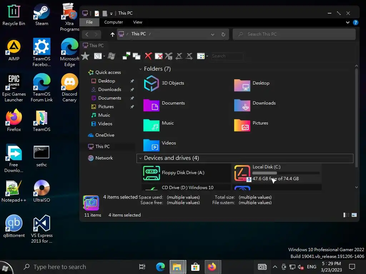This screenshot has width=366, height=274.
Task: Click the New Folder quick access icon
Action: tap(105, 13)
